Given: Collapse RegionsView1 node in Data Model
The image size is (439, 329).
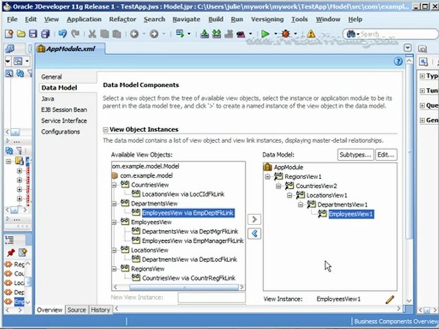Looking at the screenshot, I should click(268, 176).
